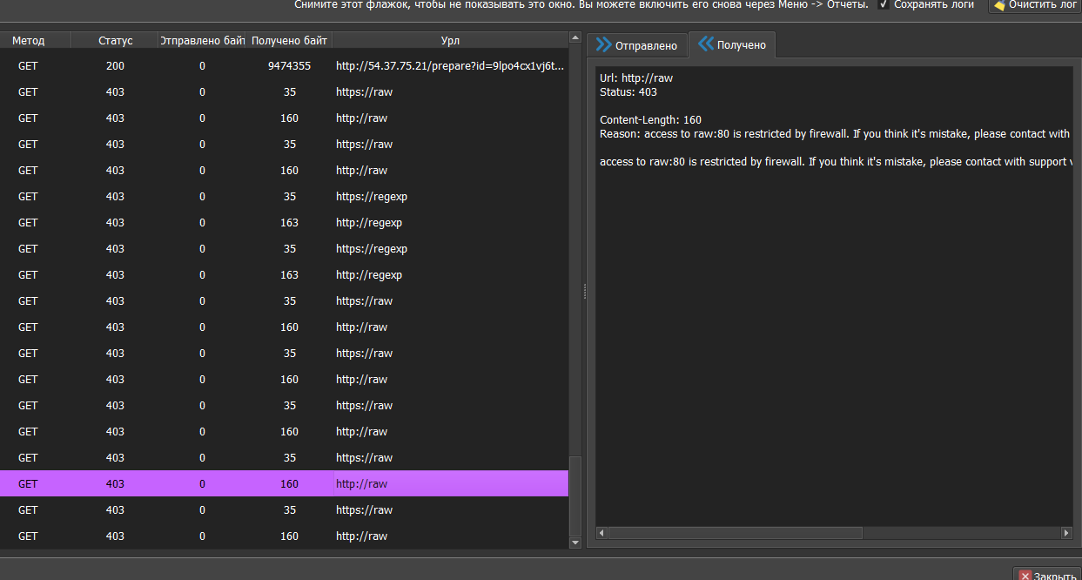Sort by the Статус column header
1082x580 pixels.
pos(115,39)
